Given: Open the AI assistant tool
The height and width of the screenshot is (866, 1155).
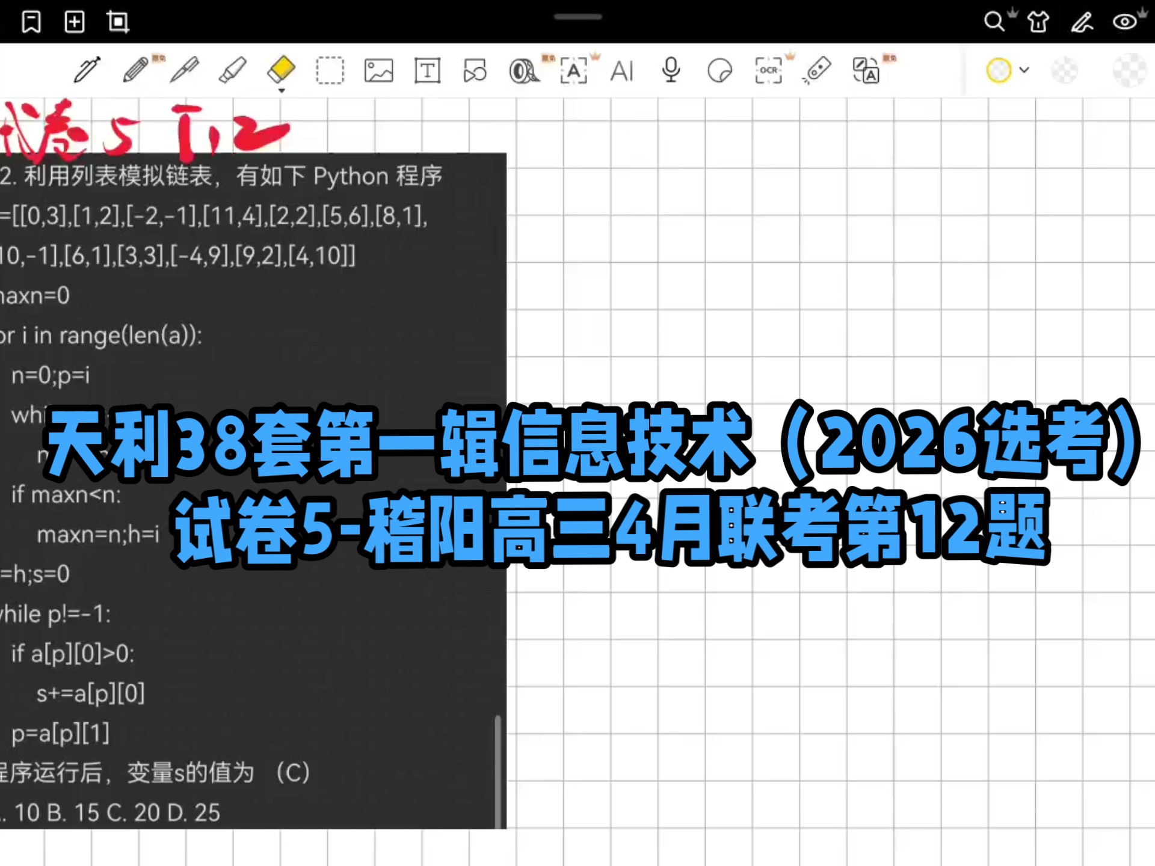Looking at the screenshot, I should [622, 71].
